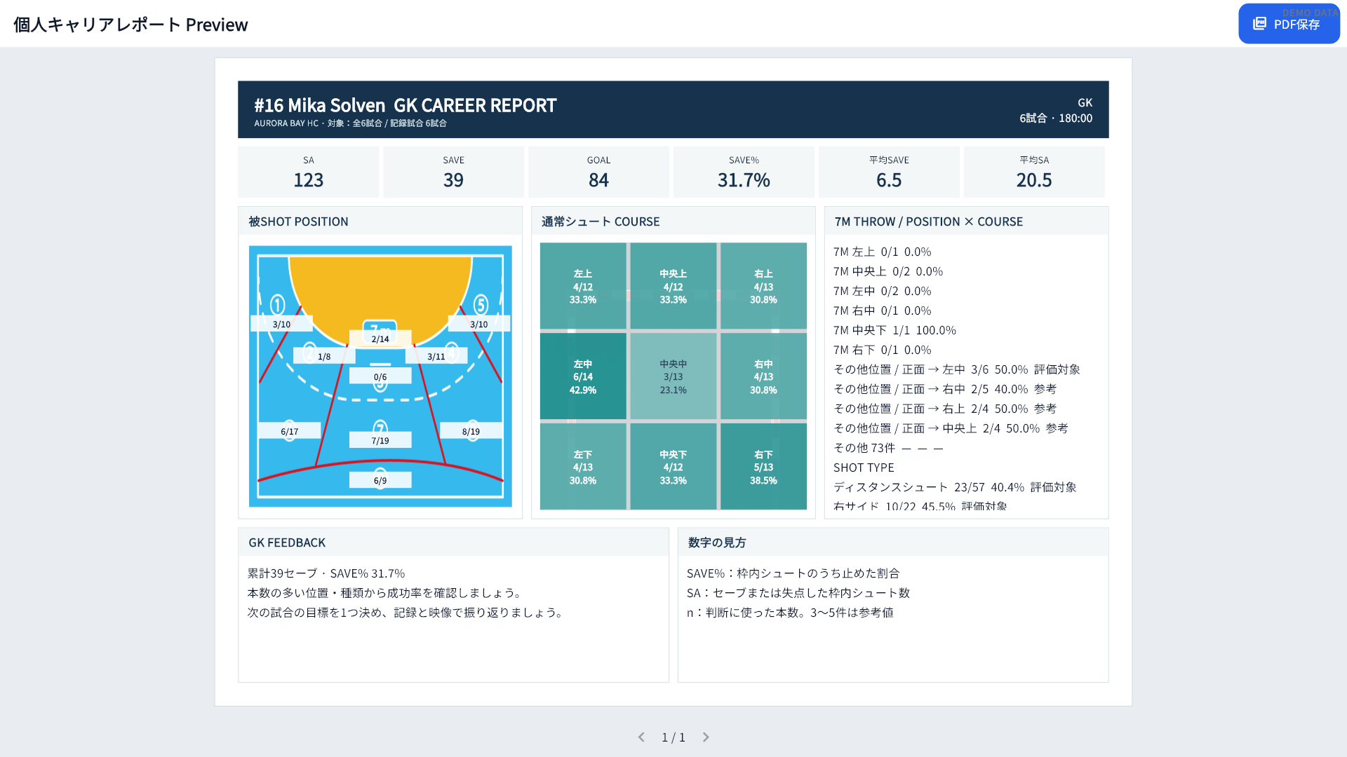Click the 7M 中央下 1/1 100.0% row

point(895,330)
